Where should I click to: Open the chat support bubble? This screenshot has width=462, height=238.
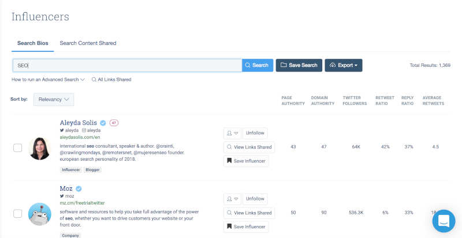pos(444,221)
